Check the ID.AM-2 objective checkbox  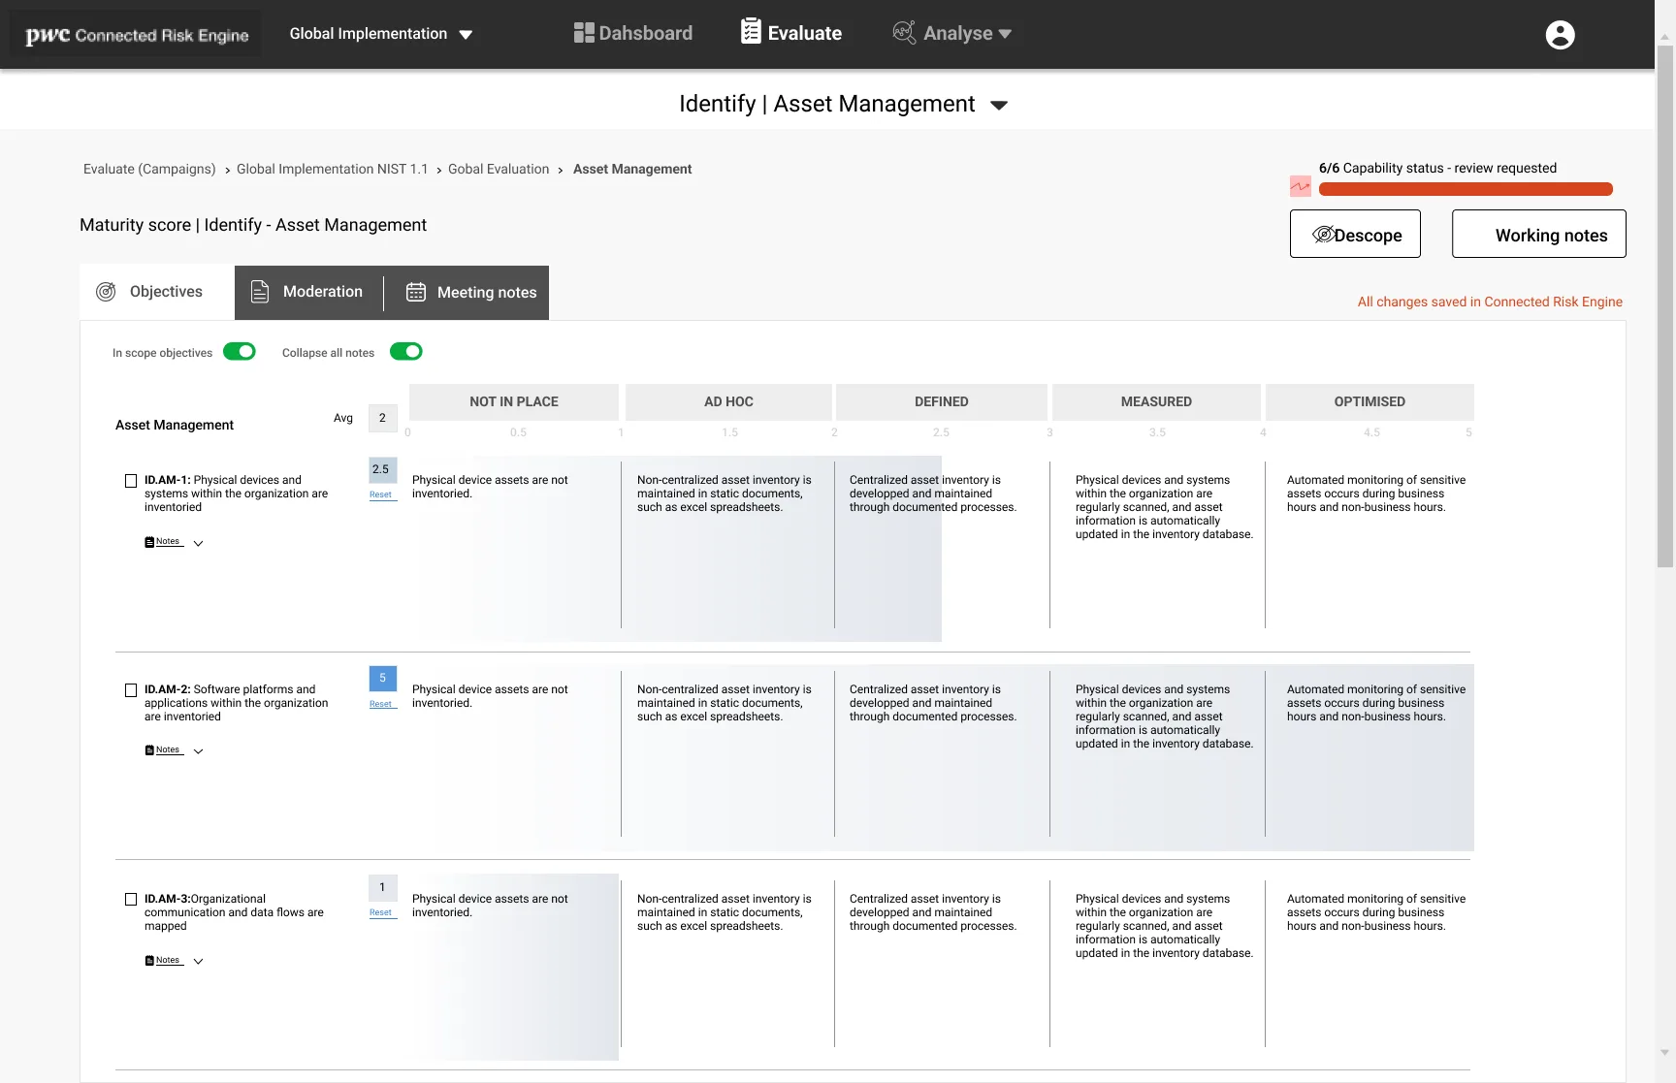pyautogui.click(x=131, y=690)
